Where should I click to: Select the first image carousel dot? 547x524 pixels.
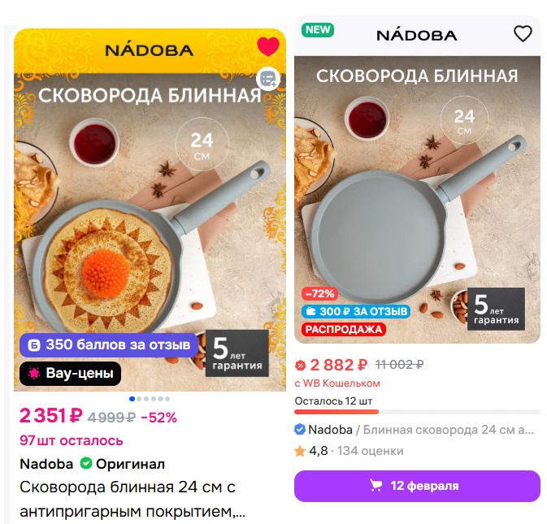point(132,399)
